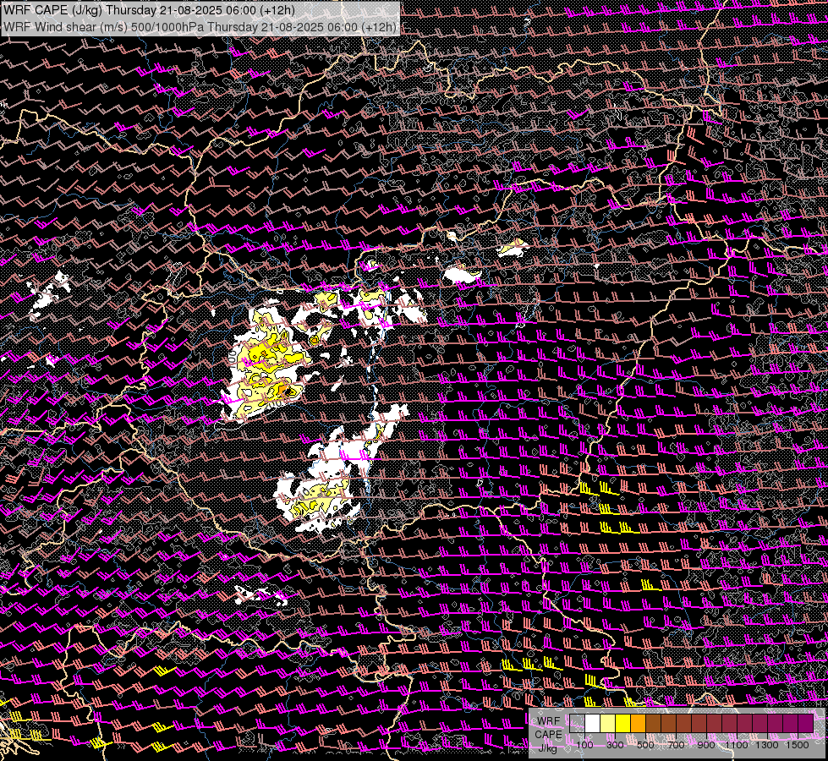828x761 pixels.
Task: Click the legend tick value 1100
Action: coord(737,745)
